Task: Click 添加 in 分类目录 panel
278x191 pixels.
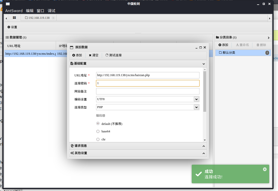Action: (223, 45)
